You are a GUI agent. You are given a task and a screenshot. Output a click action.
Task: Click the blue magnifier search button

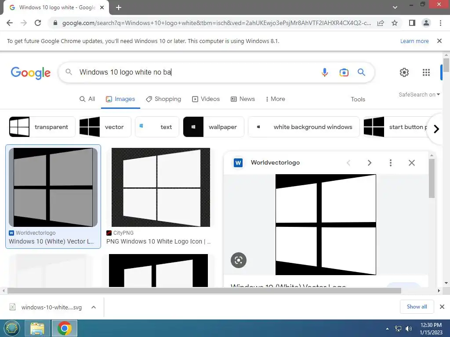(361, 72)
